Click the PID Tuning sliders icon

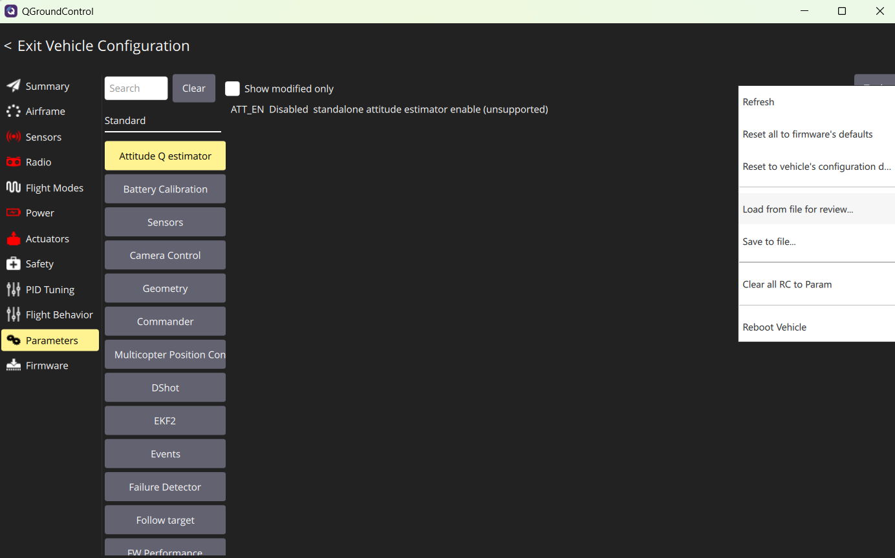point(13,289)
